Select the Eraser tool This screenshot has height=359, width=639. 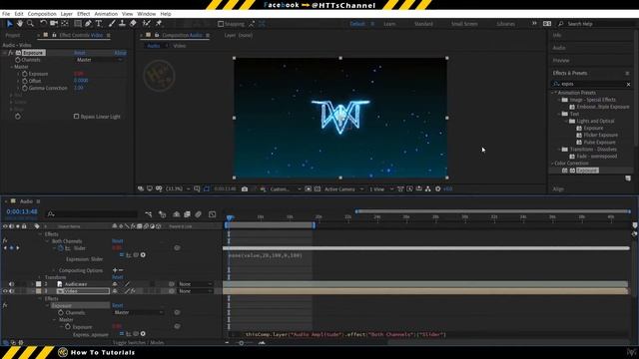133,24
